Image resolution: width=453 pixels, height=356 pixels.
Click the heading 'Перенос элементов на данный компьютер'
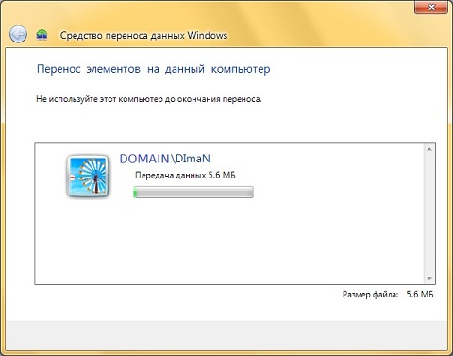point(154,69)
